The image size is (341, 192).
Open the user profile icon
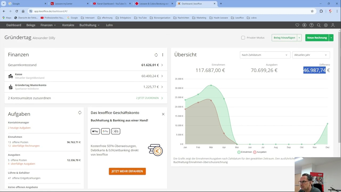click(x=333, y=25)
